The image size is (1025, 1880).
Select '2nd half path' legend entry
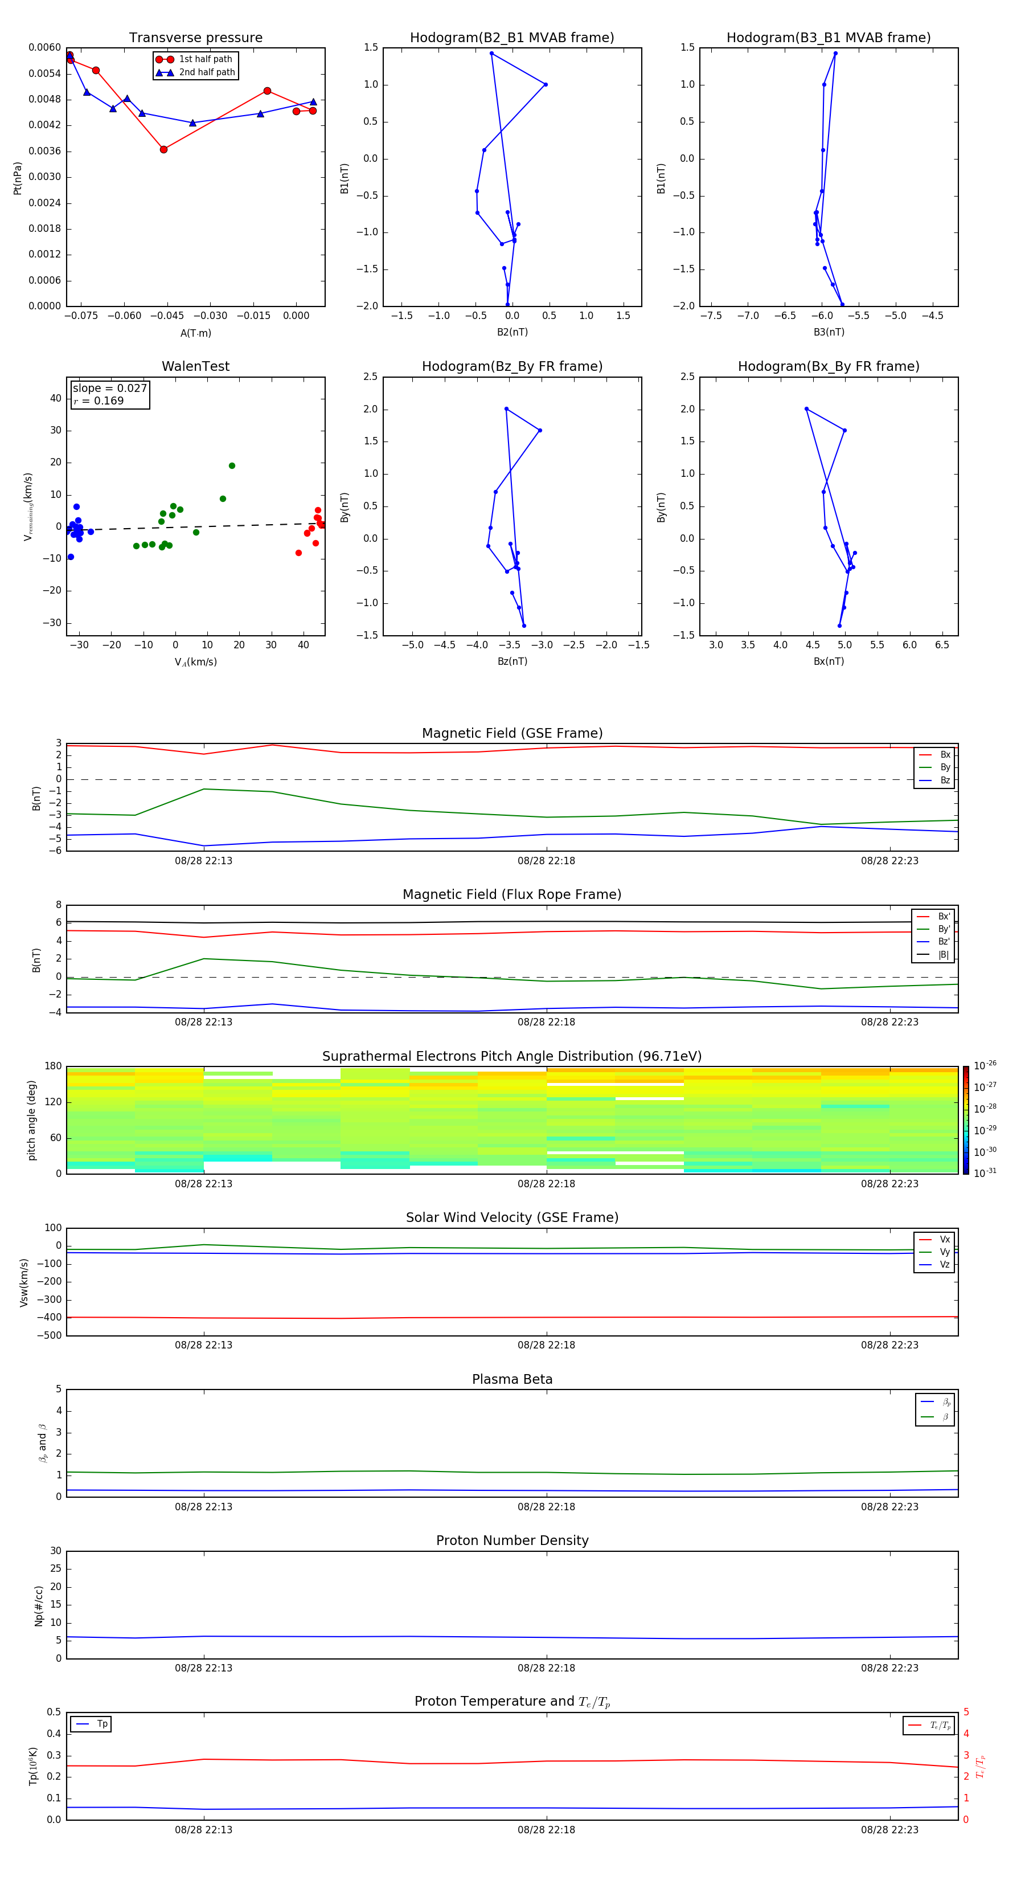[195, 72]
